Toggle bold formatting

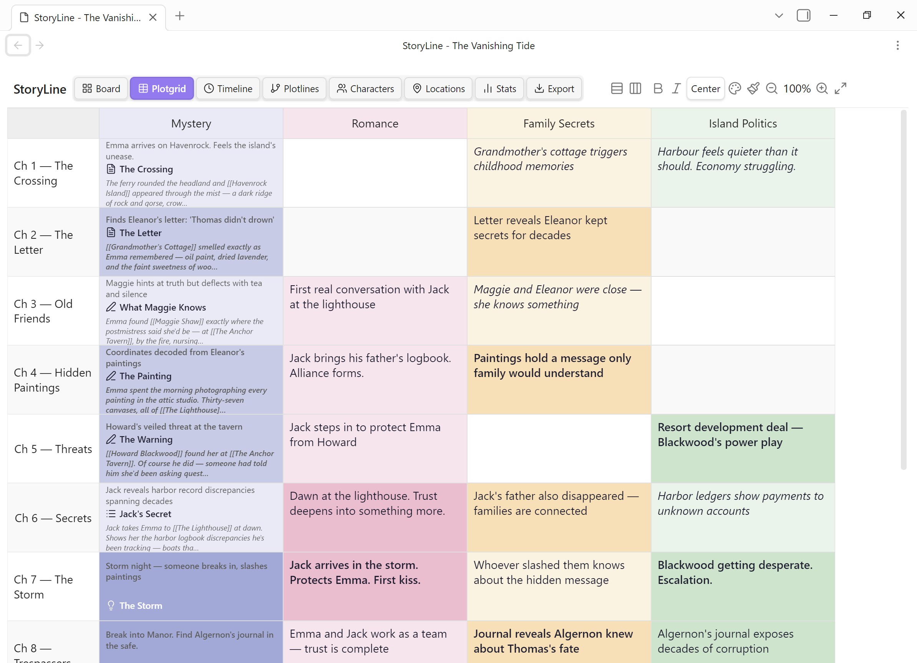tap(658, 88)
